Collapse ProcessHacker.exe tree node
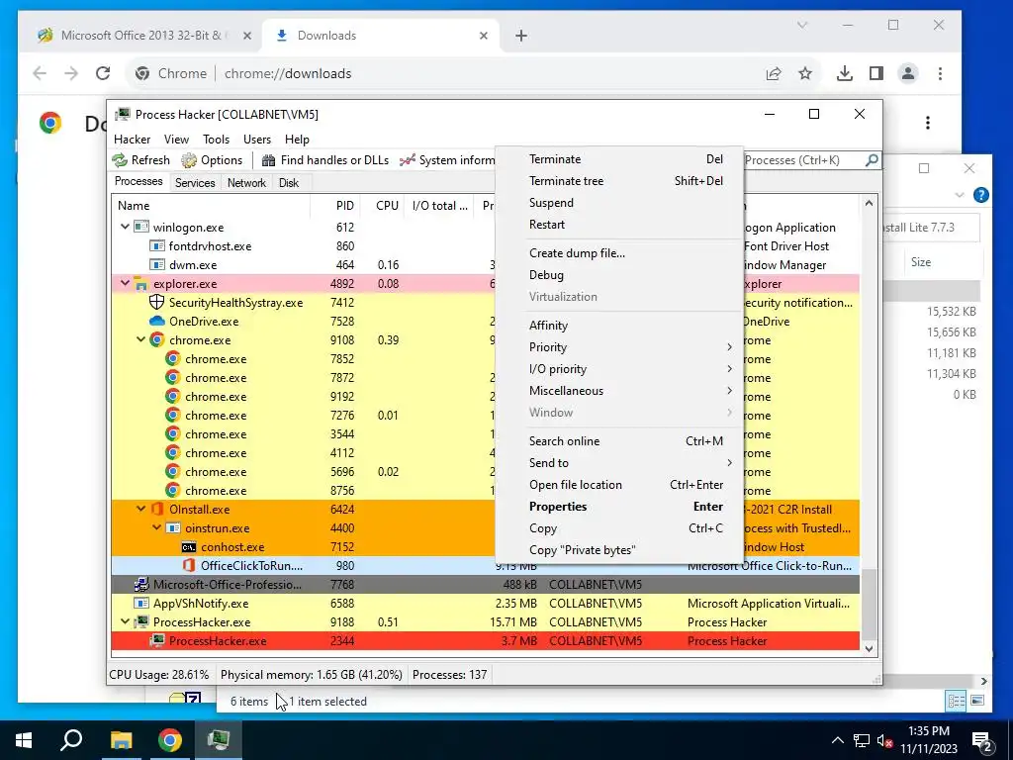The height and width of the screenshot is (760, 1013). click(x=125, y=621)
